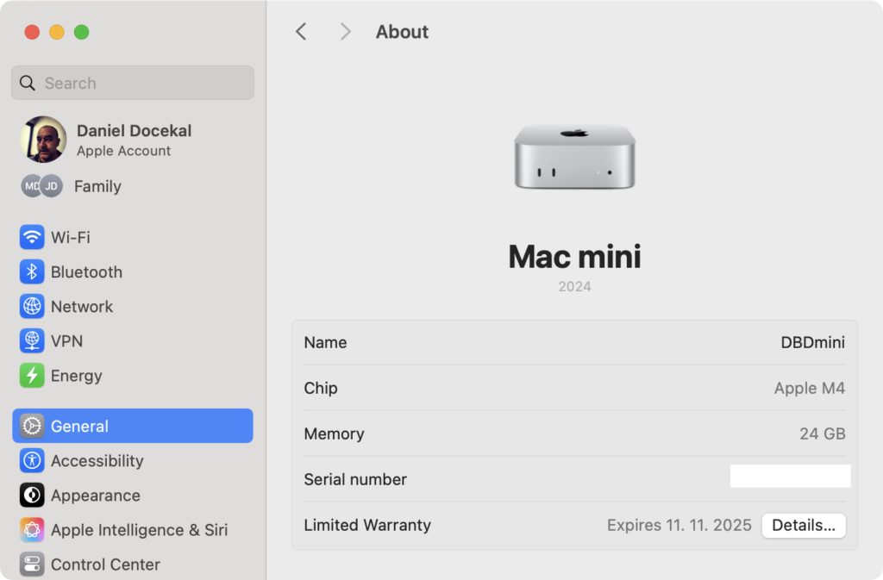Click the Mac mini heading

tap(574, 257)
